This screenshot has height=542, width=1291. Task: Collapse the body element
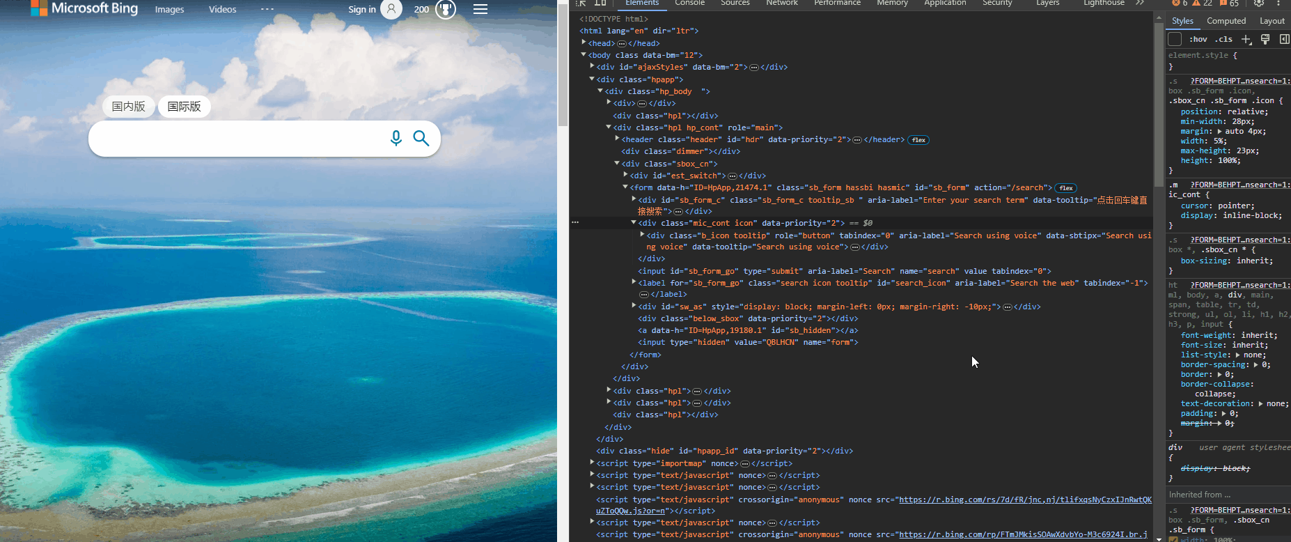click(584, 54)
